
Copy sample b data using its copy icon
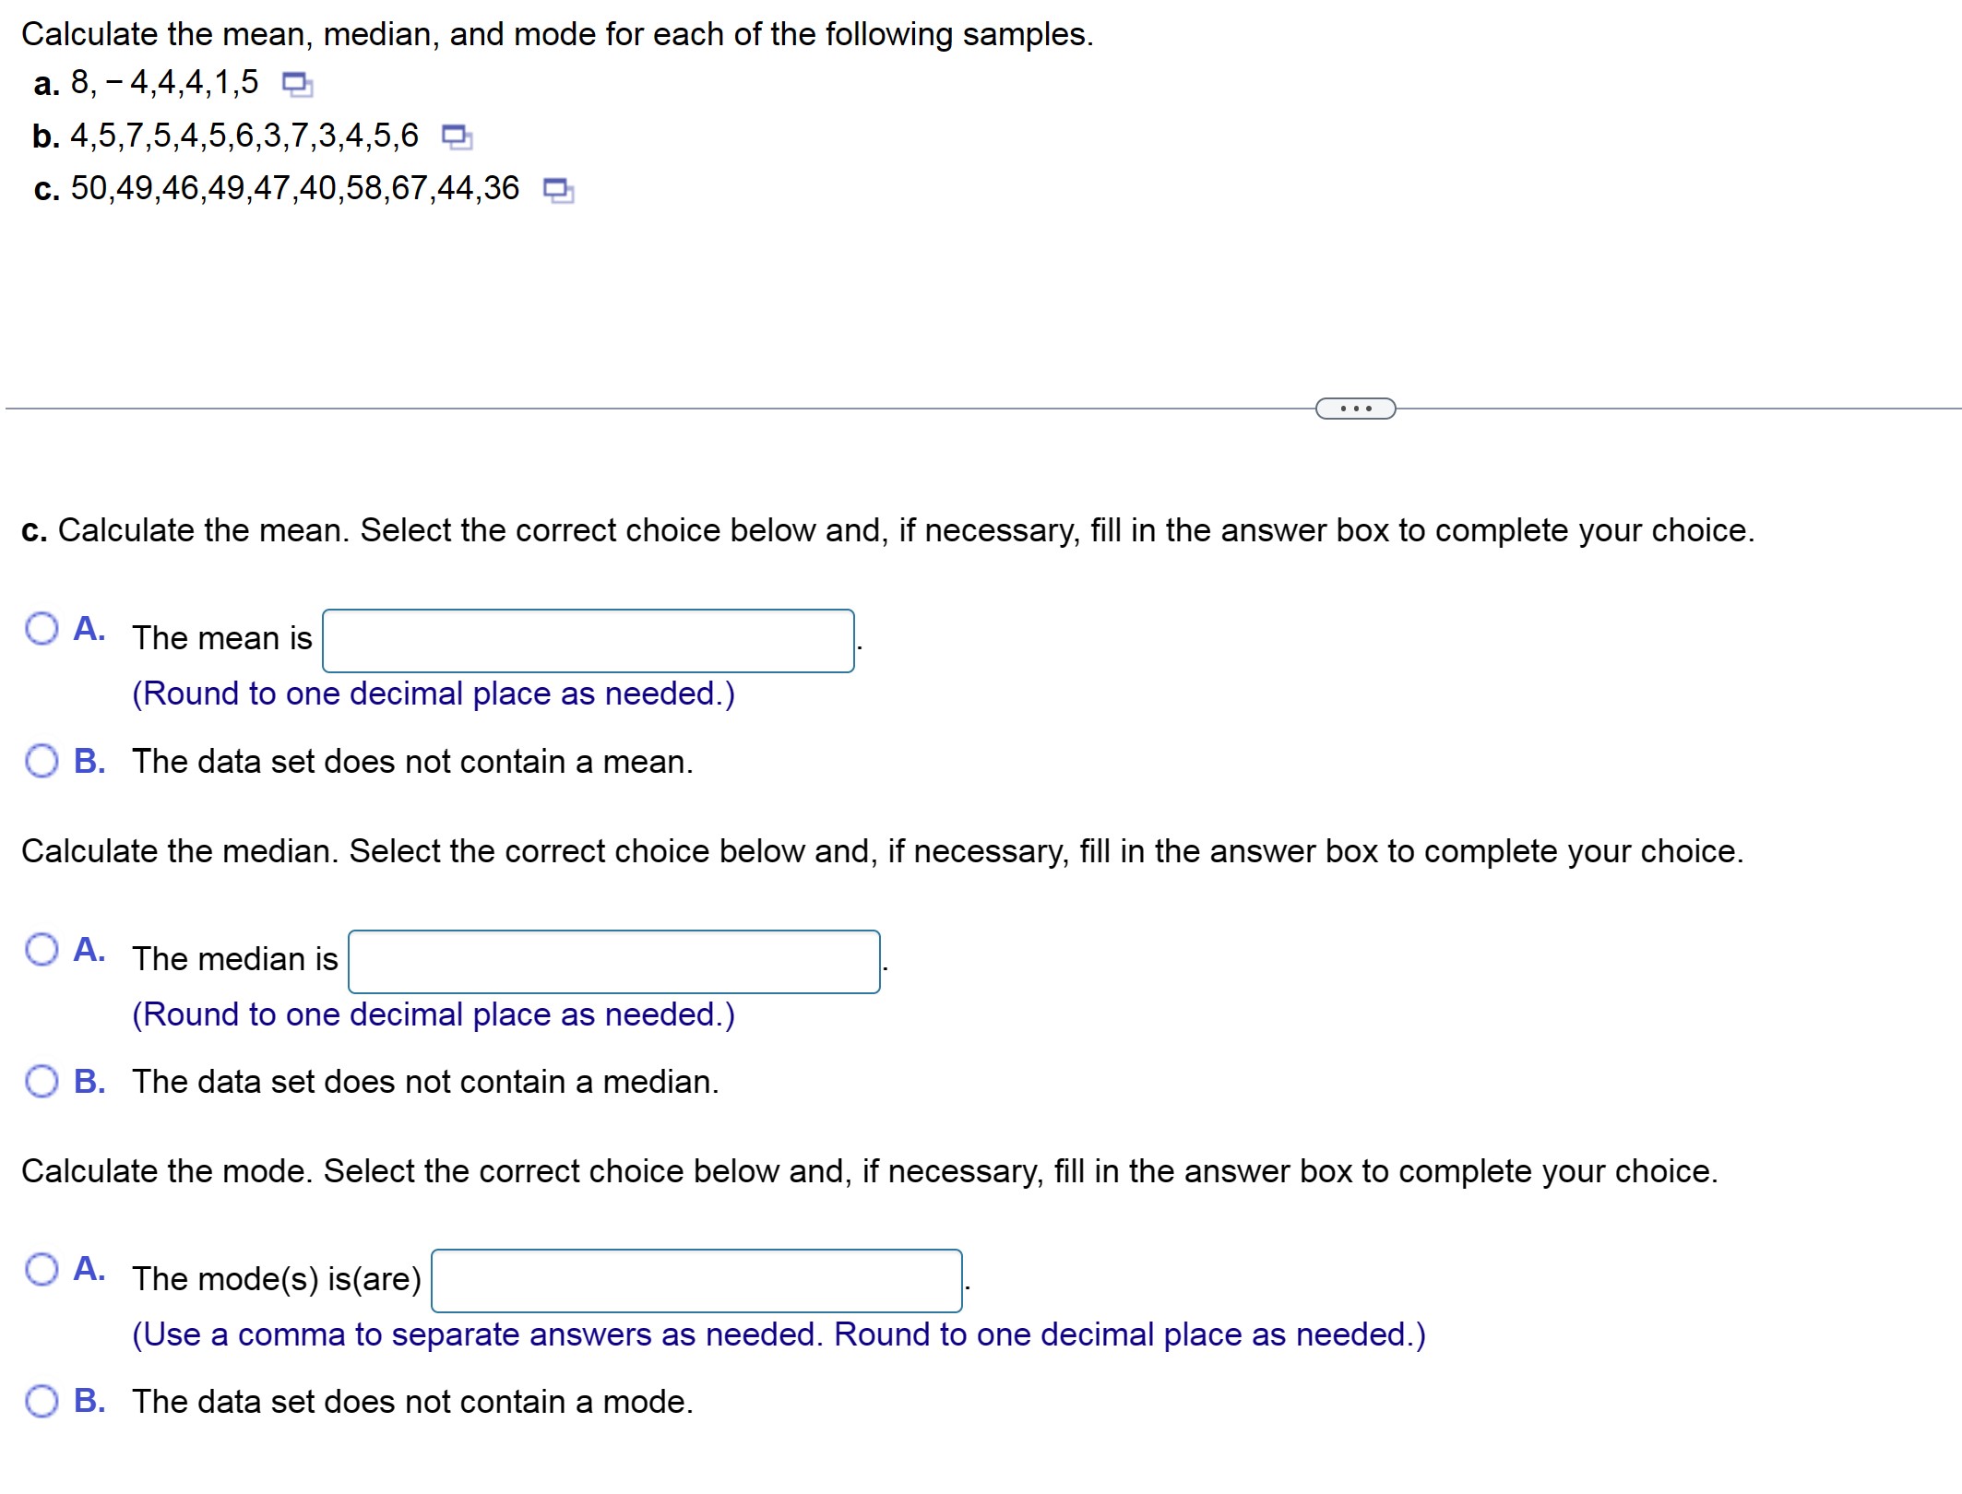coord(458,136)
